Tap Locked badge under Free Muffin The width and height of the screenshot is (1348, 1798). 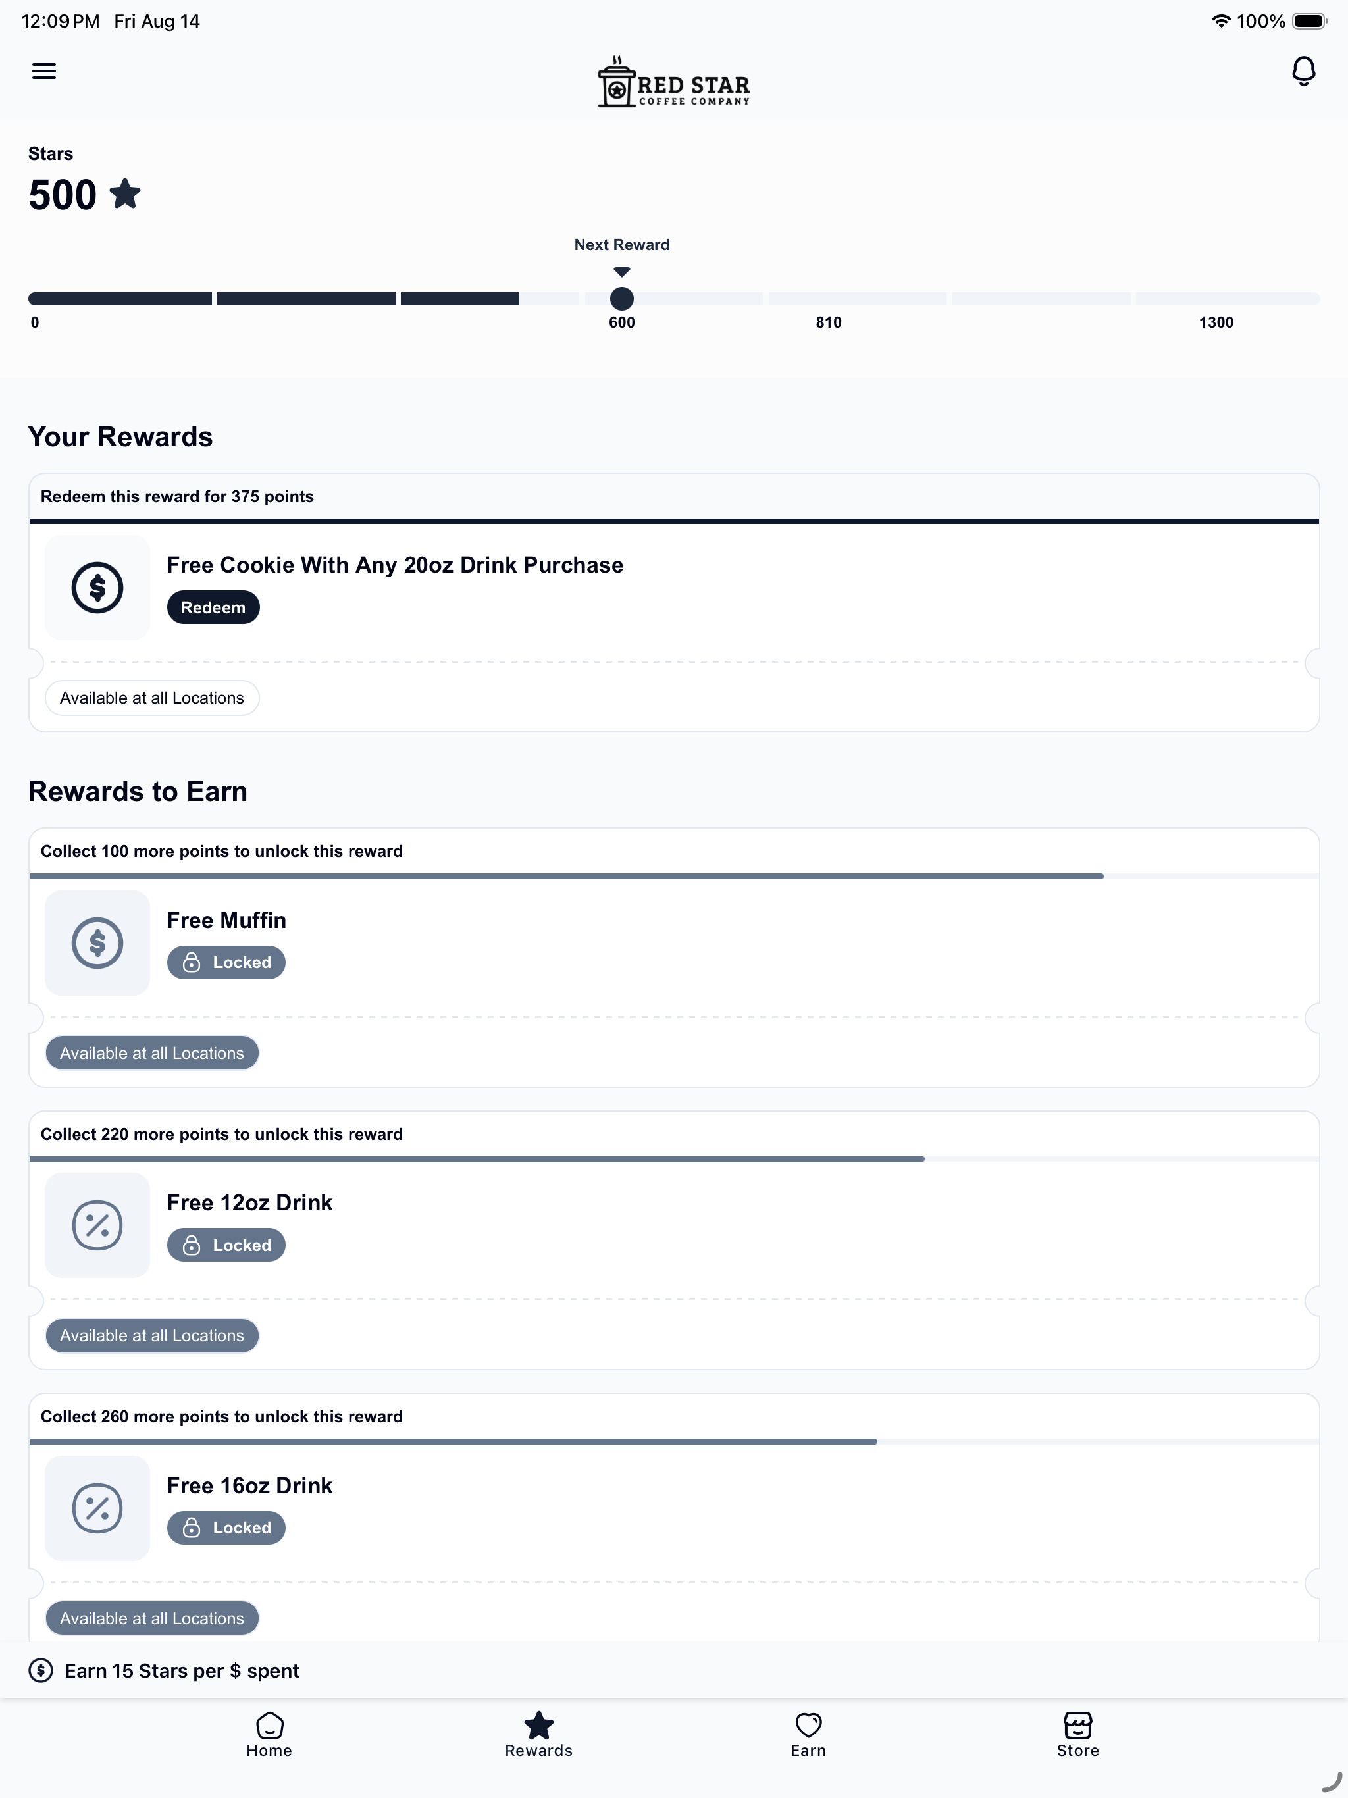[226, 962]
